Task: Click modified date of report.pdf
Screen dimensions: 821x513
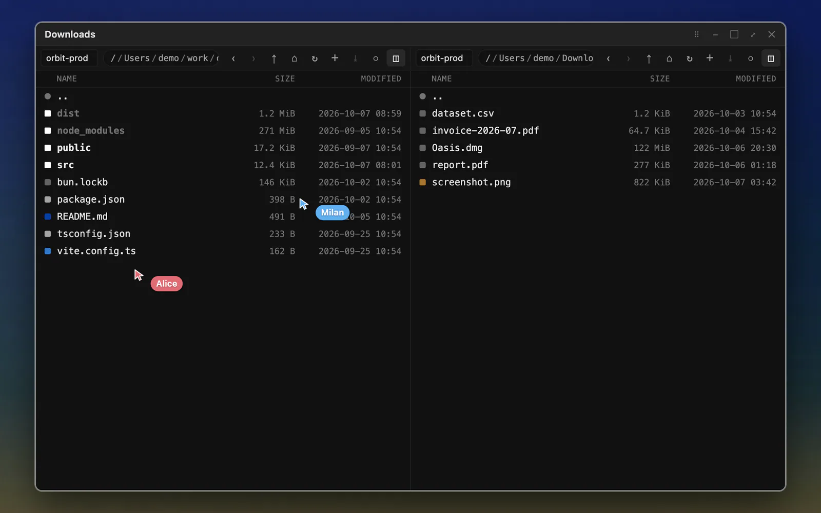Action: pyautogui.click(x=735, y=165)
